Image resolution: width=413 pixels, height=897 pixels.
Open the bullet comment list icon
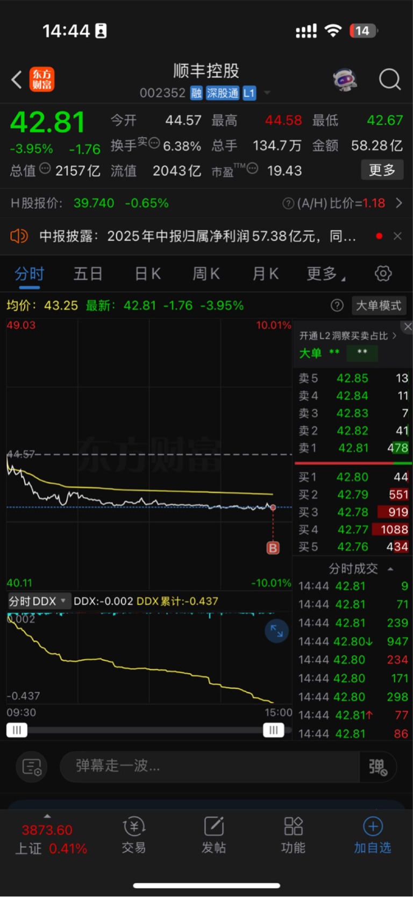[x=32, y=766]
